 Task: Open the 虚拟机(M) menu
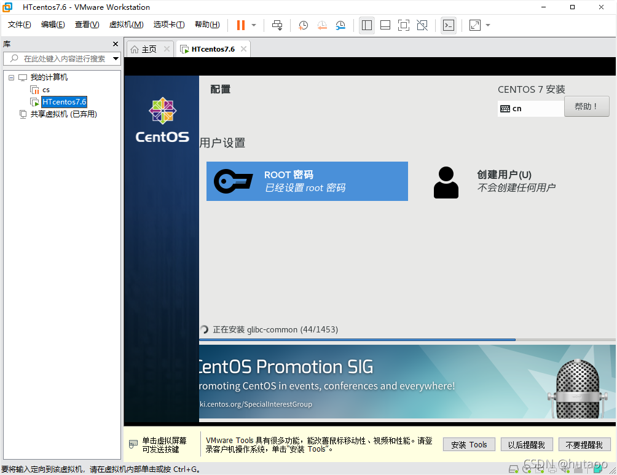coord(126,25)
